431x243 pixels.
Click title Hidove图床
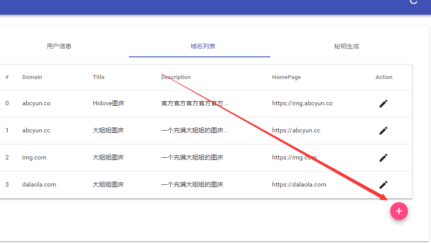coord(109,103)
